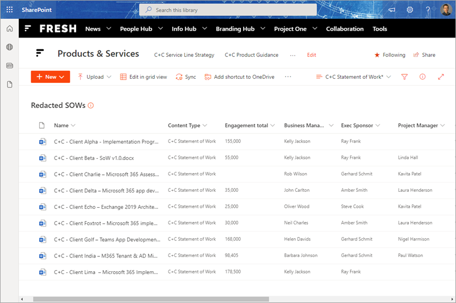The image size is (456, 303).
Task: Click the Products & Services site logo
Action: tap(40, 53)
